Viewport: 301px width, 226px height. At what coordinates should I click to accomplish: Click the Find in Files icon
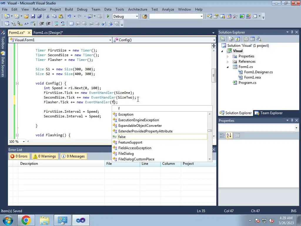145,16
